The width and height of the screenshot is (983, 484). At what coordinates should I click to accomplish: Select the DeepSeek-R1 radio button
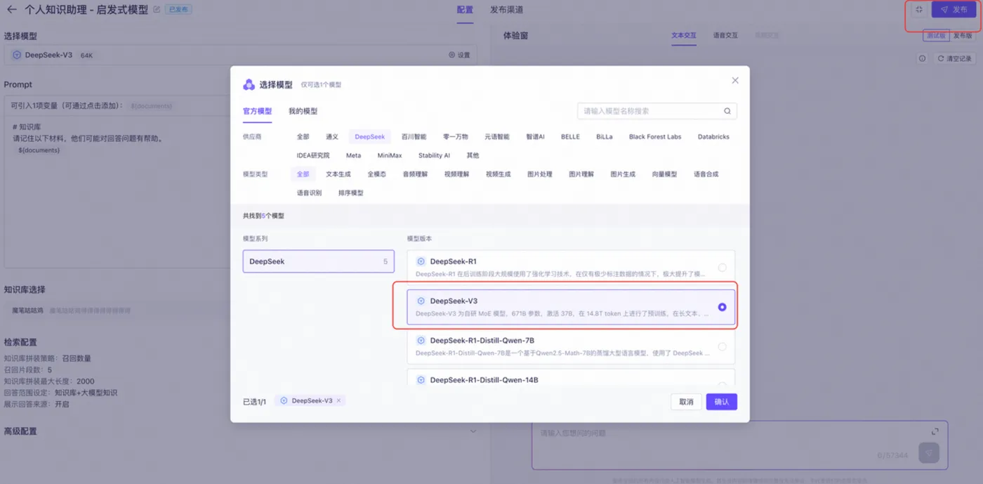click(723, 268)
